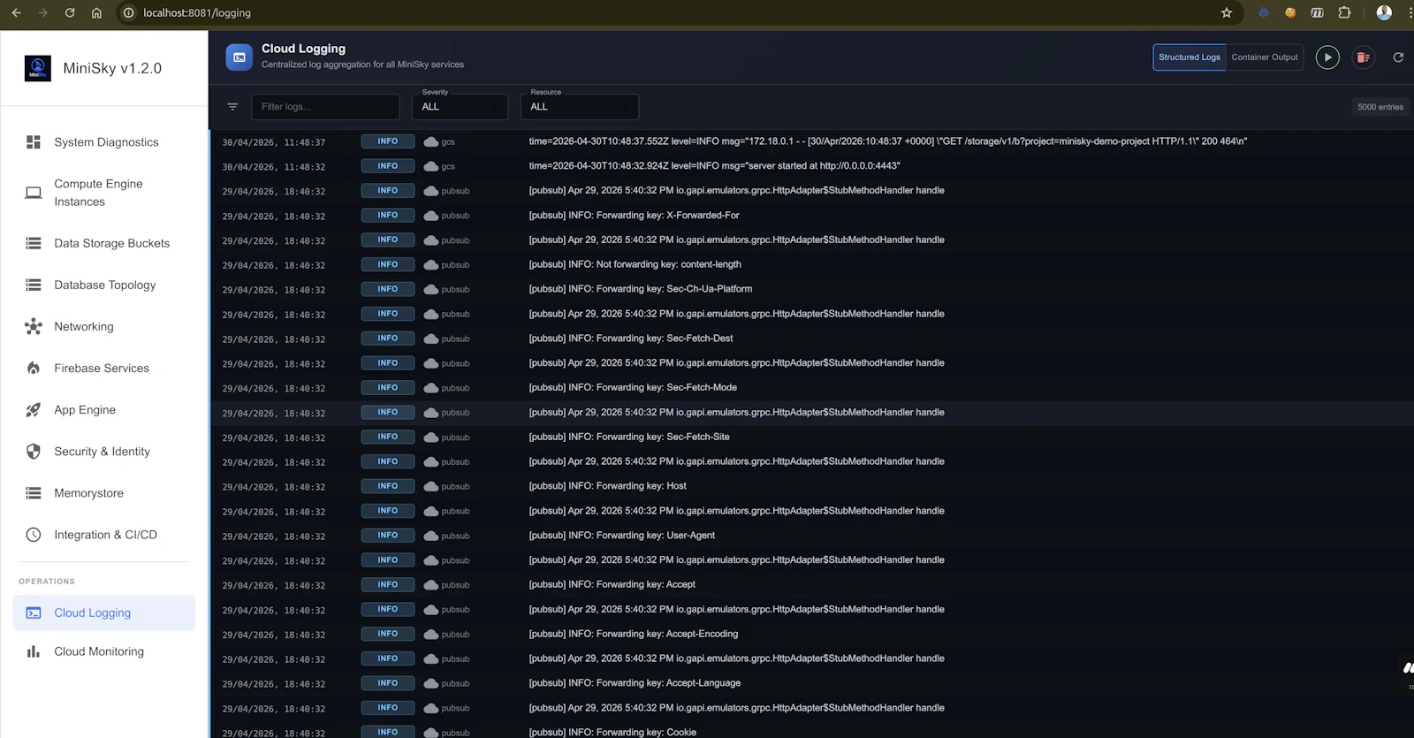
Task: Select 'Forwarding key: Accept-Encoding' log entry
Action: pyautogui.click(x=633, y=634)
